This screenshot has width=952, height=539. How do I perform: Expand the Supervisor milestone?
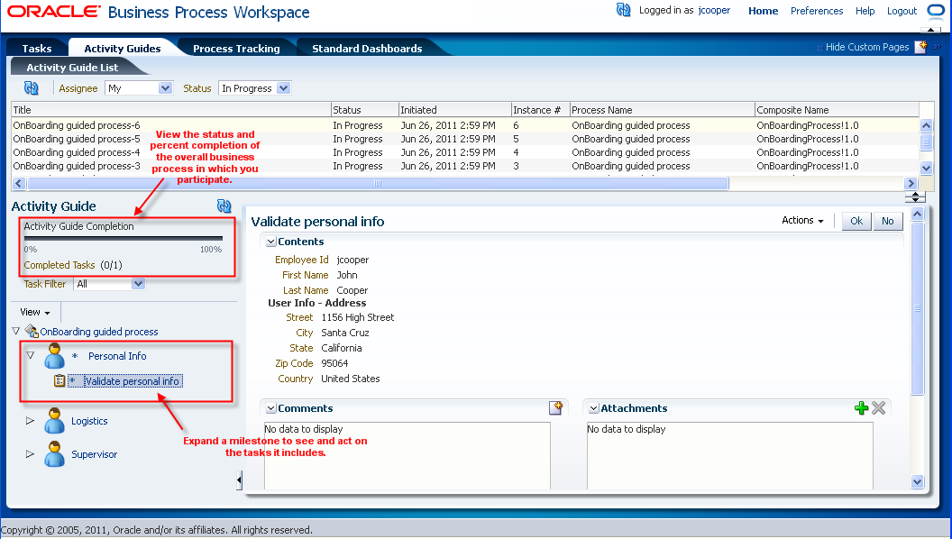tap(30, 454)
